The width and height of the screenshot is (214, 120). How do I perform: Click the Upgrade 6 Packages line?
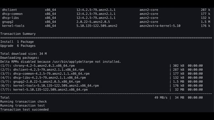click(x=18, y=46)
